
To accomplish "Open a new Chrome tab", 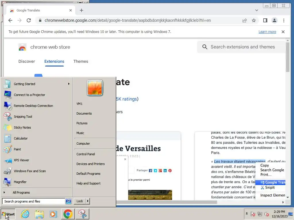I will tap(81, 10).
